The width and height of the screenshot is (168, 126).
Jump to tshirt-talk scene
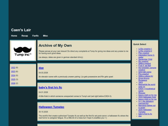[x=145, y=72]
